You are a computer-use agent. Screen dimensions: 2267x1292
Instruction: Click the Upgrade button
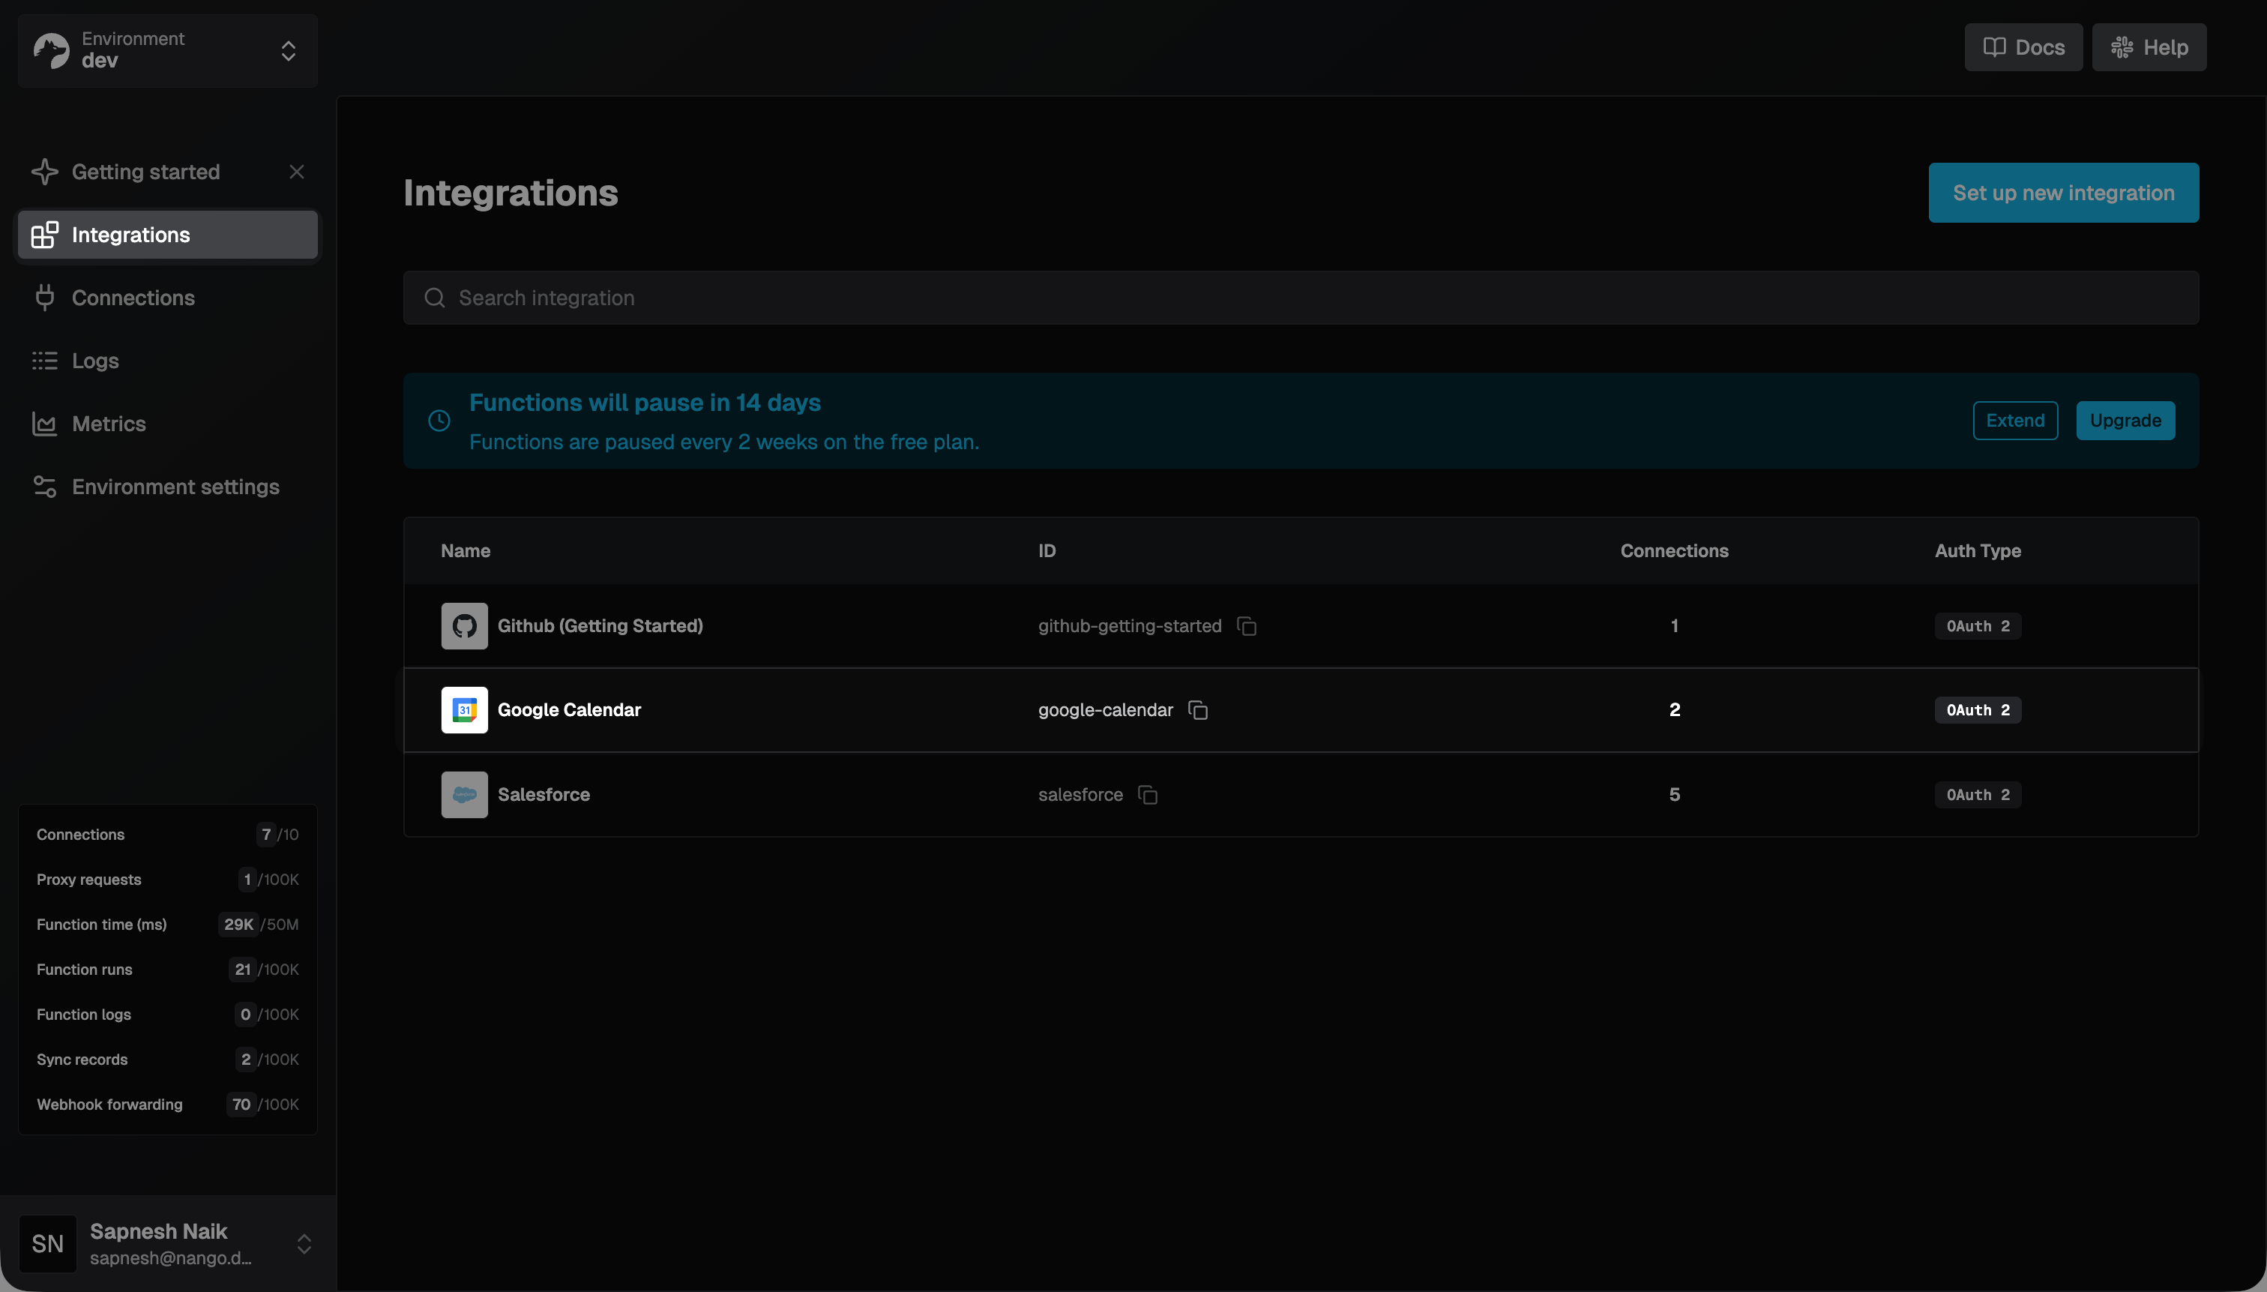pos(2125,421)
